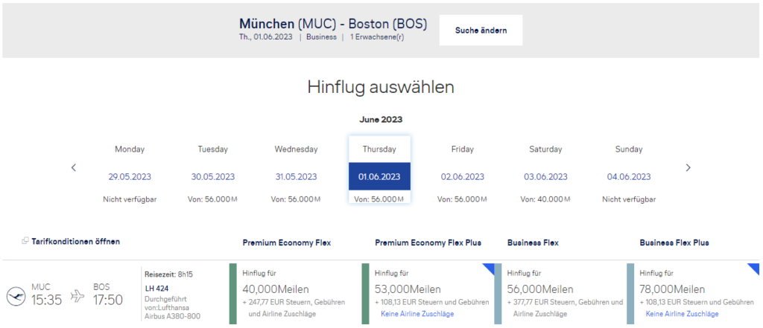Viewport: 763px width, 328px height.
Task: Click Business Flex column header
Action: pos(533,242)
